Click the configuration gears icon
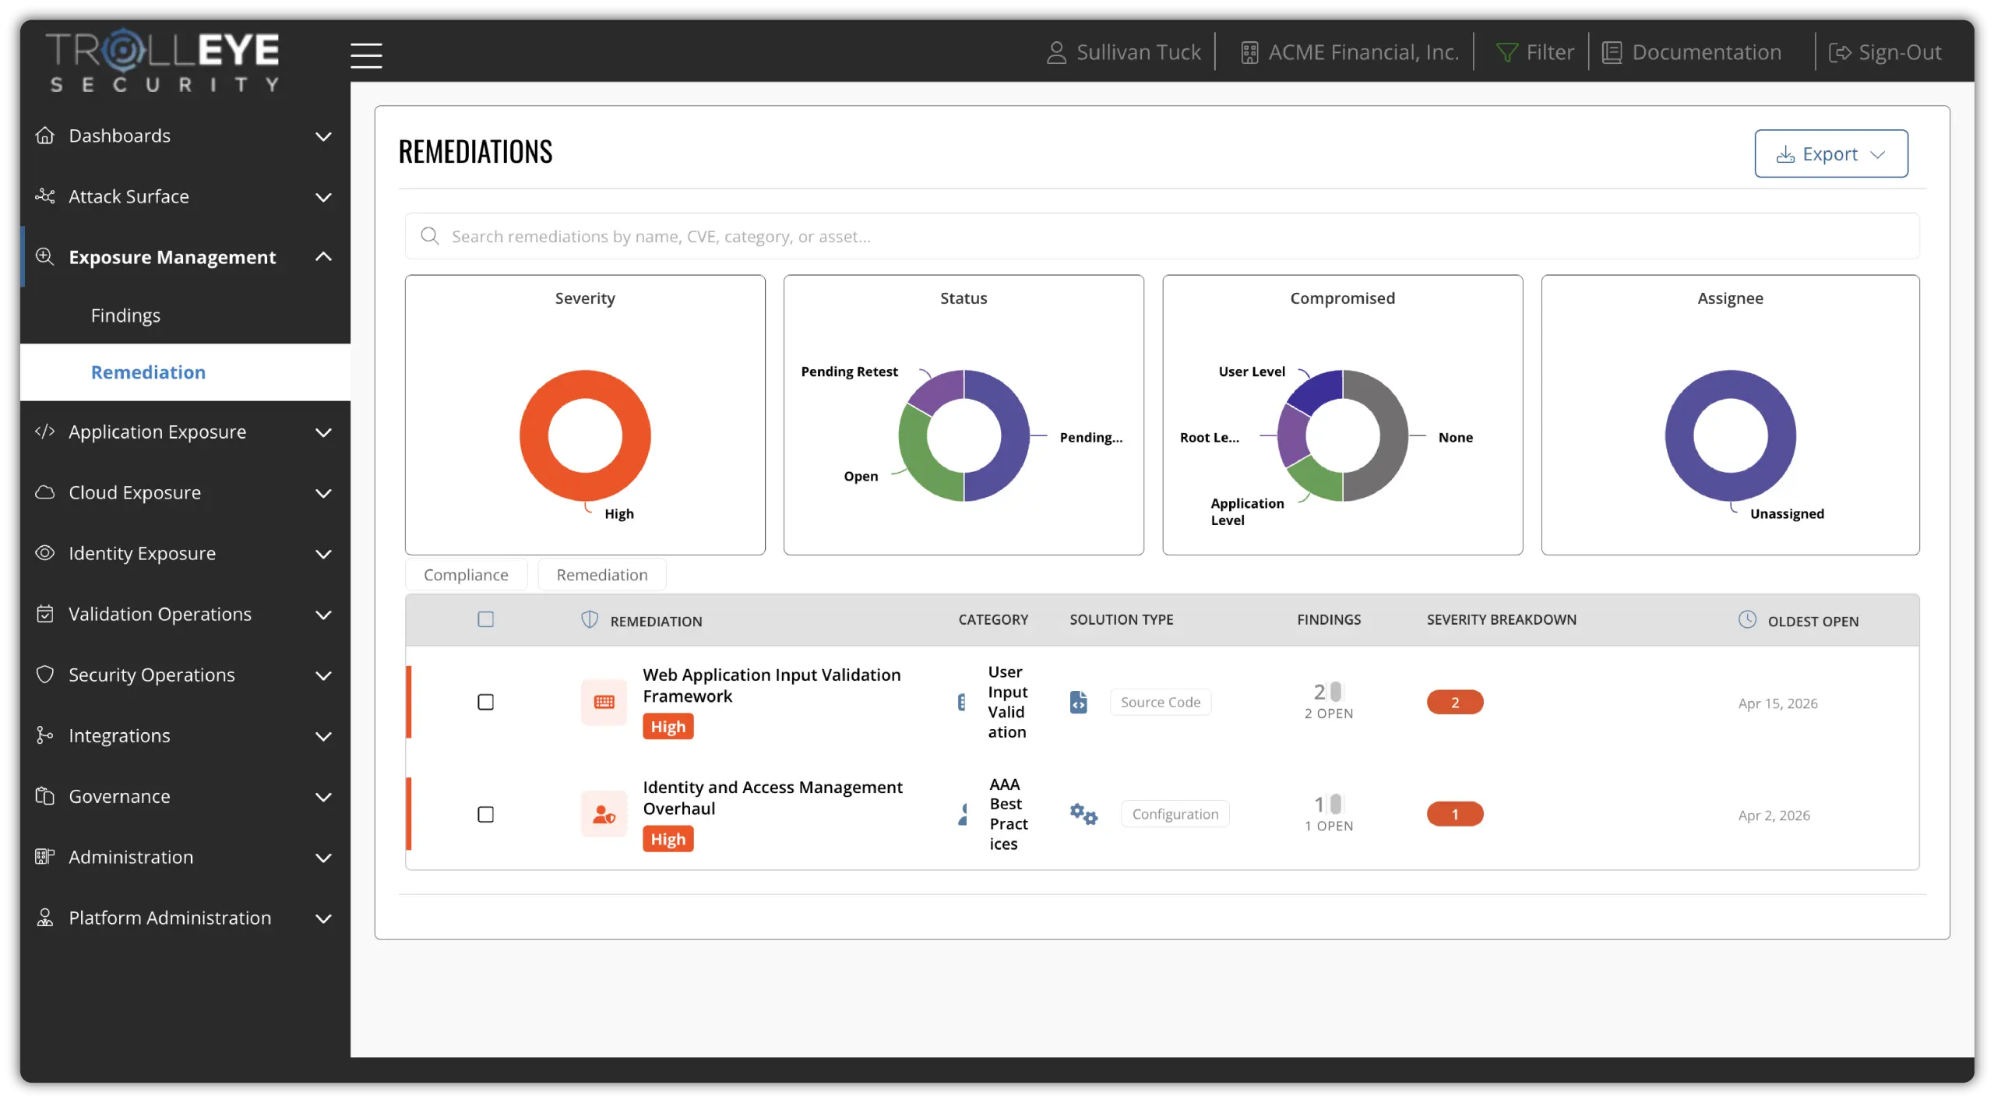 point(1083,814)
